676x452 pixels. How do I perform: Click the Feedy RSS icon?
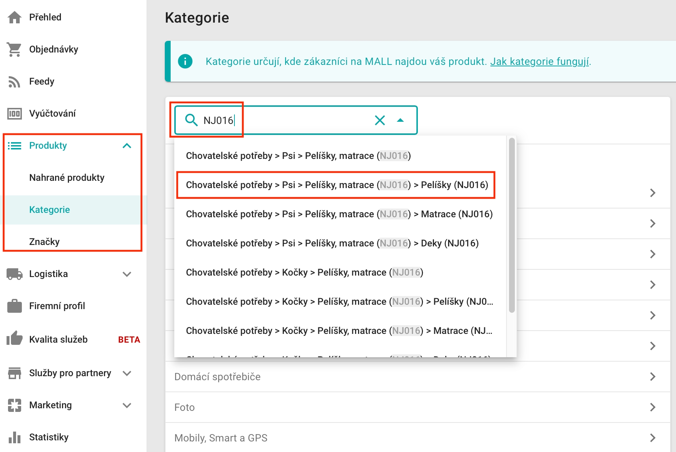tap(15, 82)
